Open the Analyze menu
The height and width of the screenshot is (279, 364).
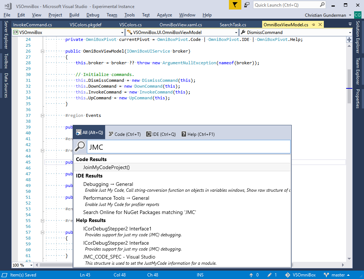(x=164, y=15)
